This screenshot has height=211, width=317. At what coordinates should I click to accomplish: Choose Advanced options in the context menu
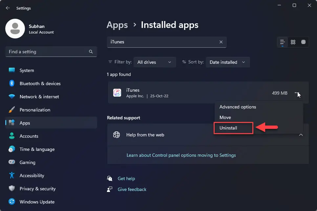[x=238, y=107]
